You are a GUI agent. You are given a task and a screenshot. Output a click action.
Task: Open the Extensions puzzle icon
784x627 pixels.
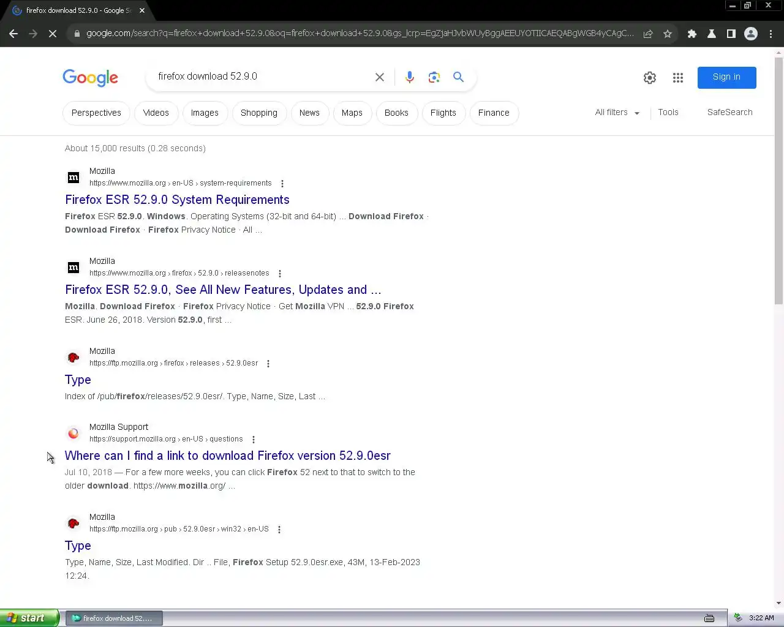[692, 34]
